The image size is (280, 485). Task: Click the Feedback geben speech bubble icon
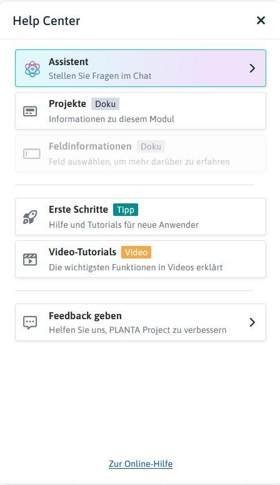click(x=30, y=323)
